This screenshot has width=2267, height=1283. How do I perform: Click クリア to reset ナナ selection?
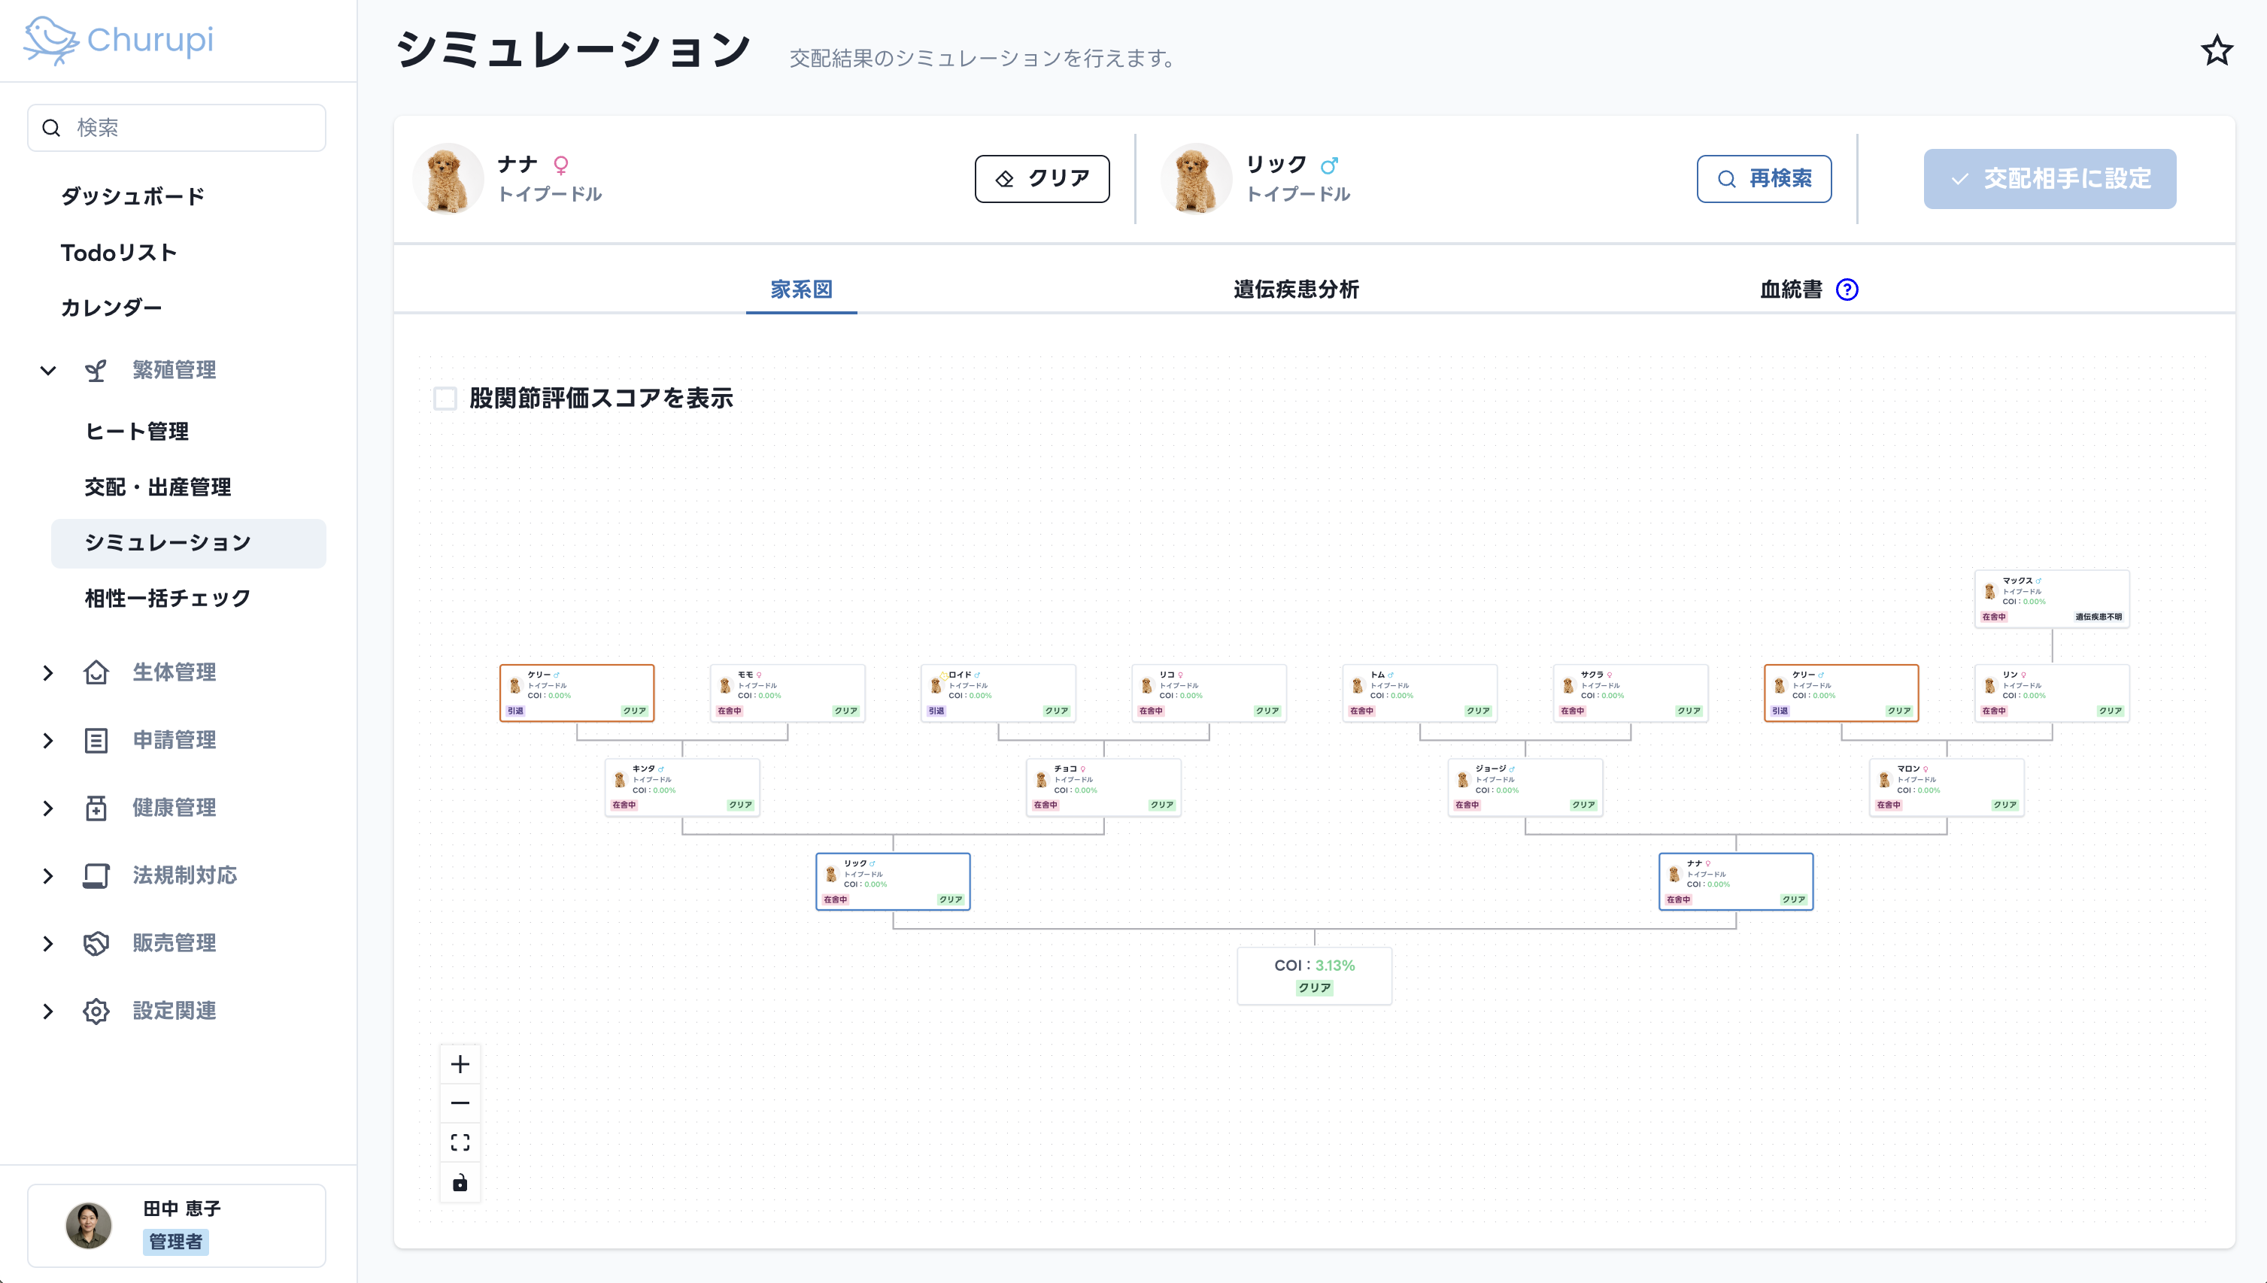(x=1042, y=178)
